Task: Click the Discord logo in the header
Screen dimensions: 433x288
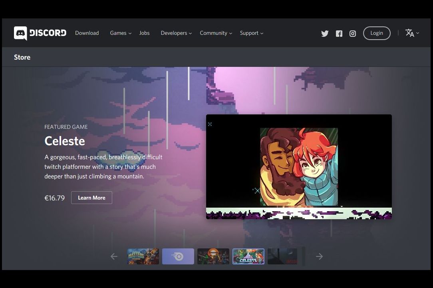Action: tap(40, 33)
